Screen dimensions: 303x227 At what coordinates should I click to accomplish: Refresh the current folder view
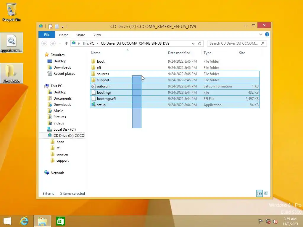pos(200,44)
